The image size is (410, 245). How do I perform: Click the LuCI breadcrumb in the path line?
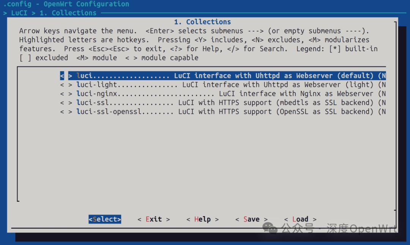coord(19,13)
